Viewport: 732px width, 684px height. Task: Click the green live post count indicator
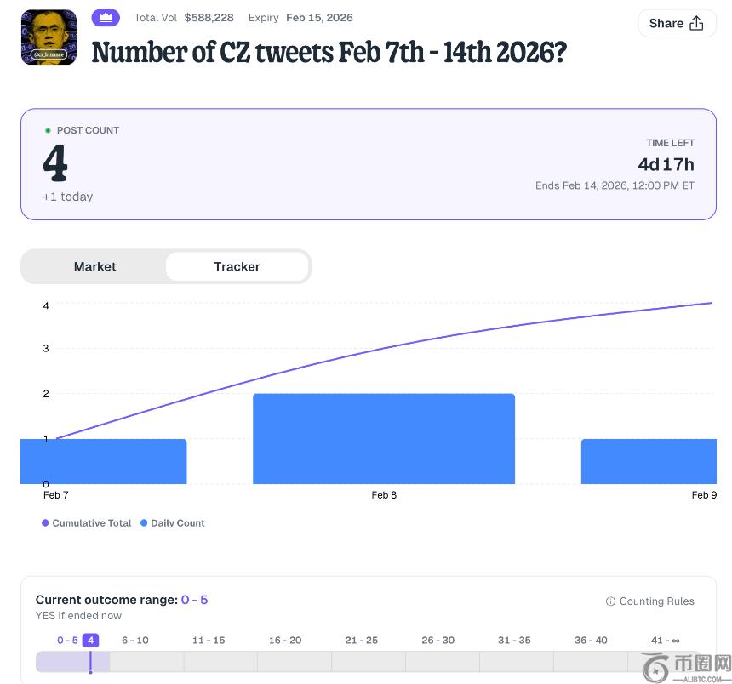(48, 130)
